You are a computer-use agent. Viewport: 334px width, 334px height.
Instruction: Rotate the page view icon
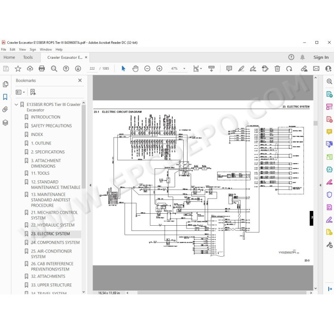(289, 69)
